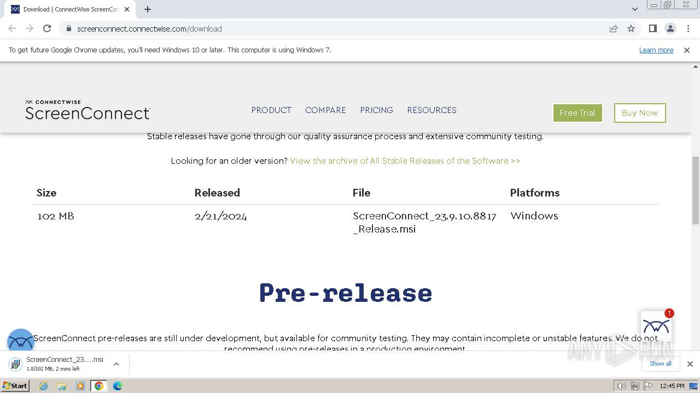Image resolution: width=700 pixels, height=393 pixels.
Task: Click the site padlock security icon
Action: tap(68, 28)
